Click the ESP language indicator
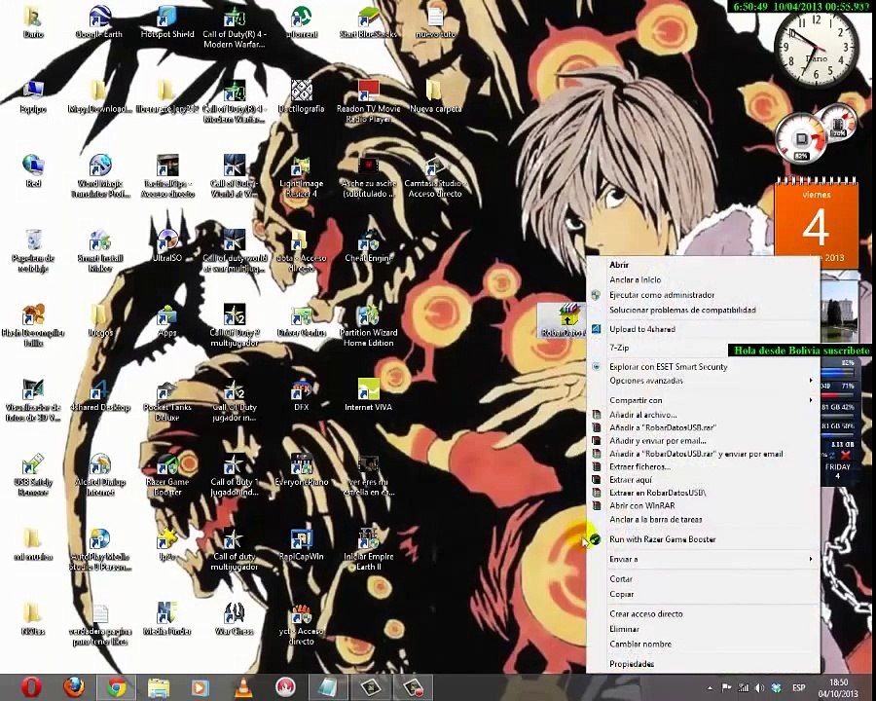Image resolution: width=876 pixels, height=701 pixels. click(x=799, y=687)
